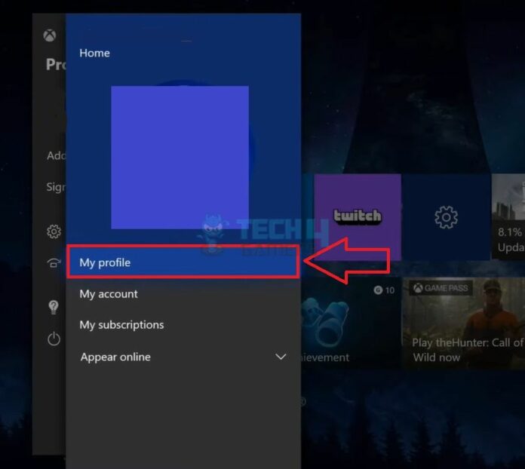Click the partially hidden Add option
This screenshot has width=525, height=469.
point(57,155)
